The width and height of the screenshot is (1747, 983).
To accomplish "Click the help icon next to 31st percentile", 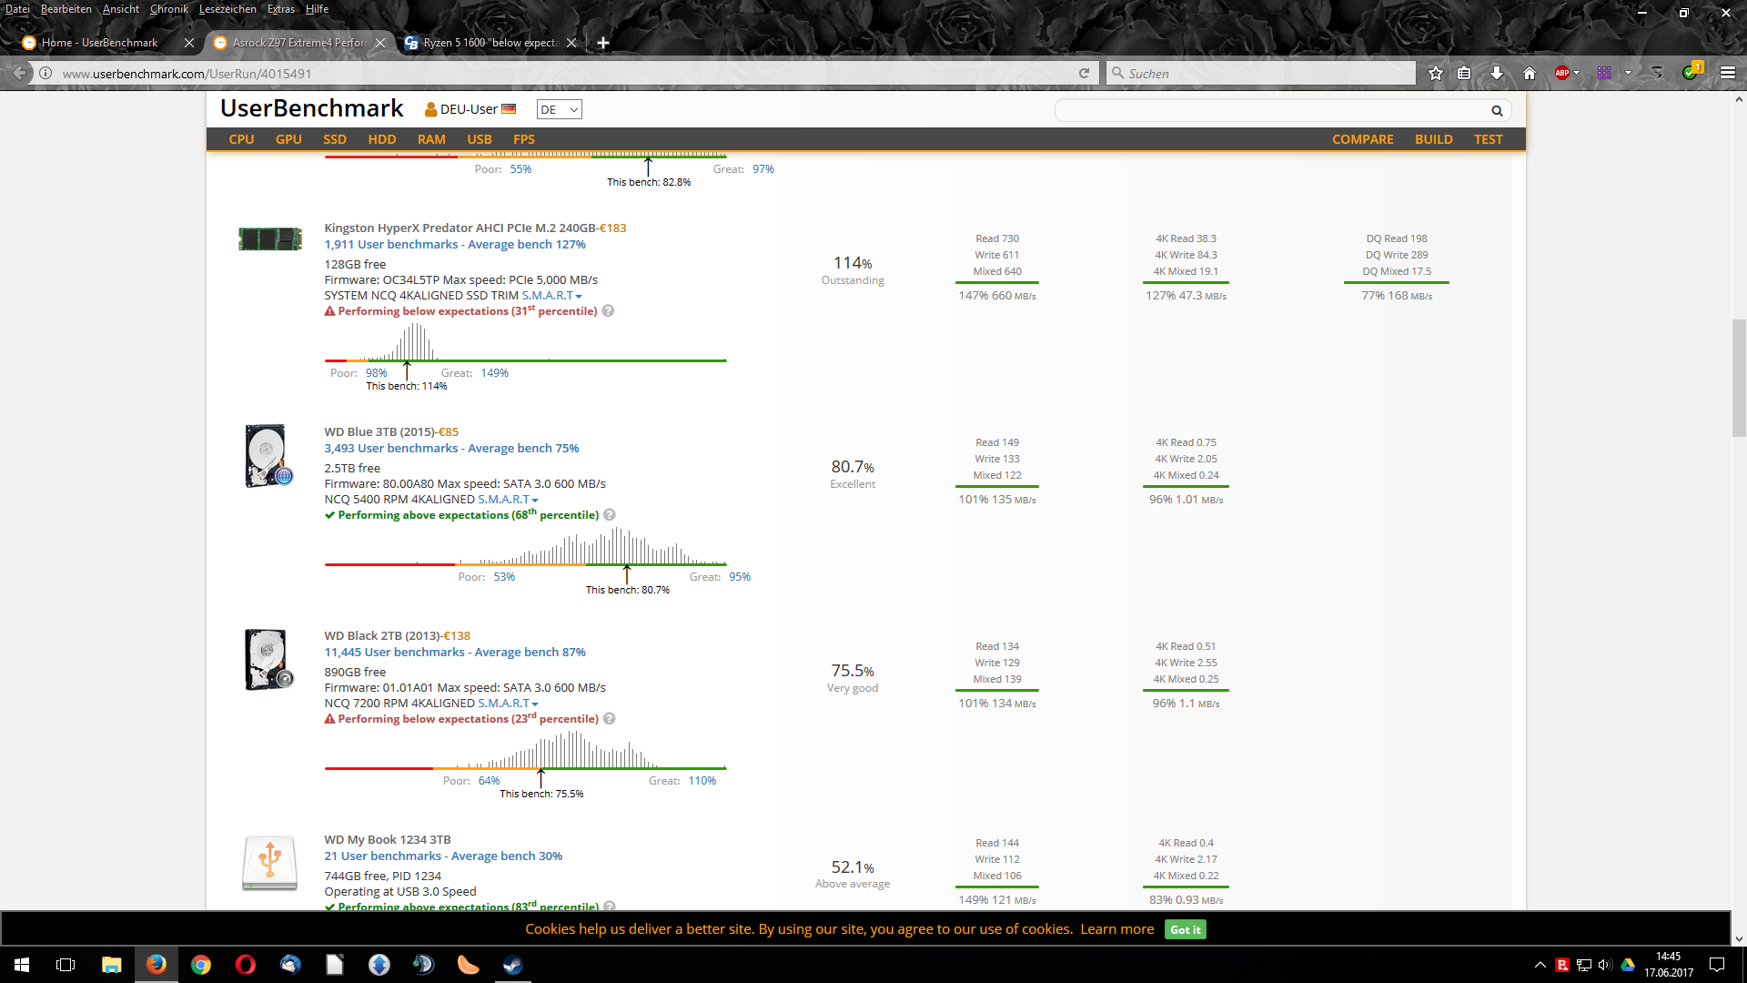I will pos(608,311).
